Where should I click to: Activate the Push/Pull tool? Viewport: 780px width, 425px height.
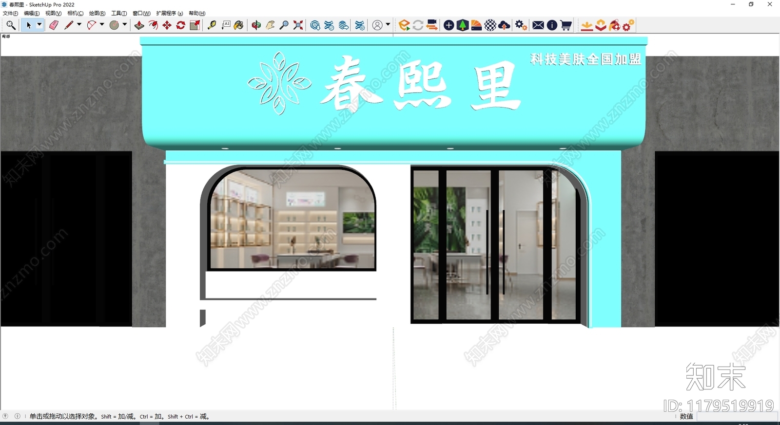click(x=139, y=25)
